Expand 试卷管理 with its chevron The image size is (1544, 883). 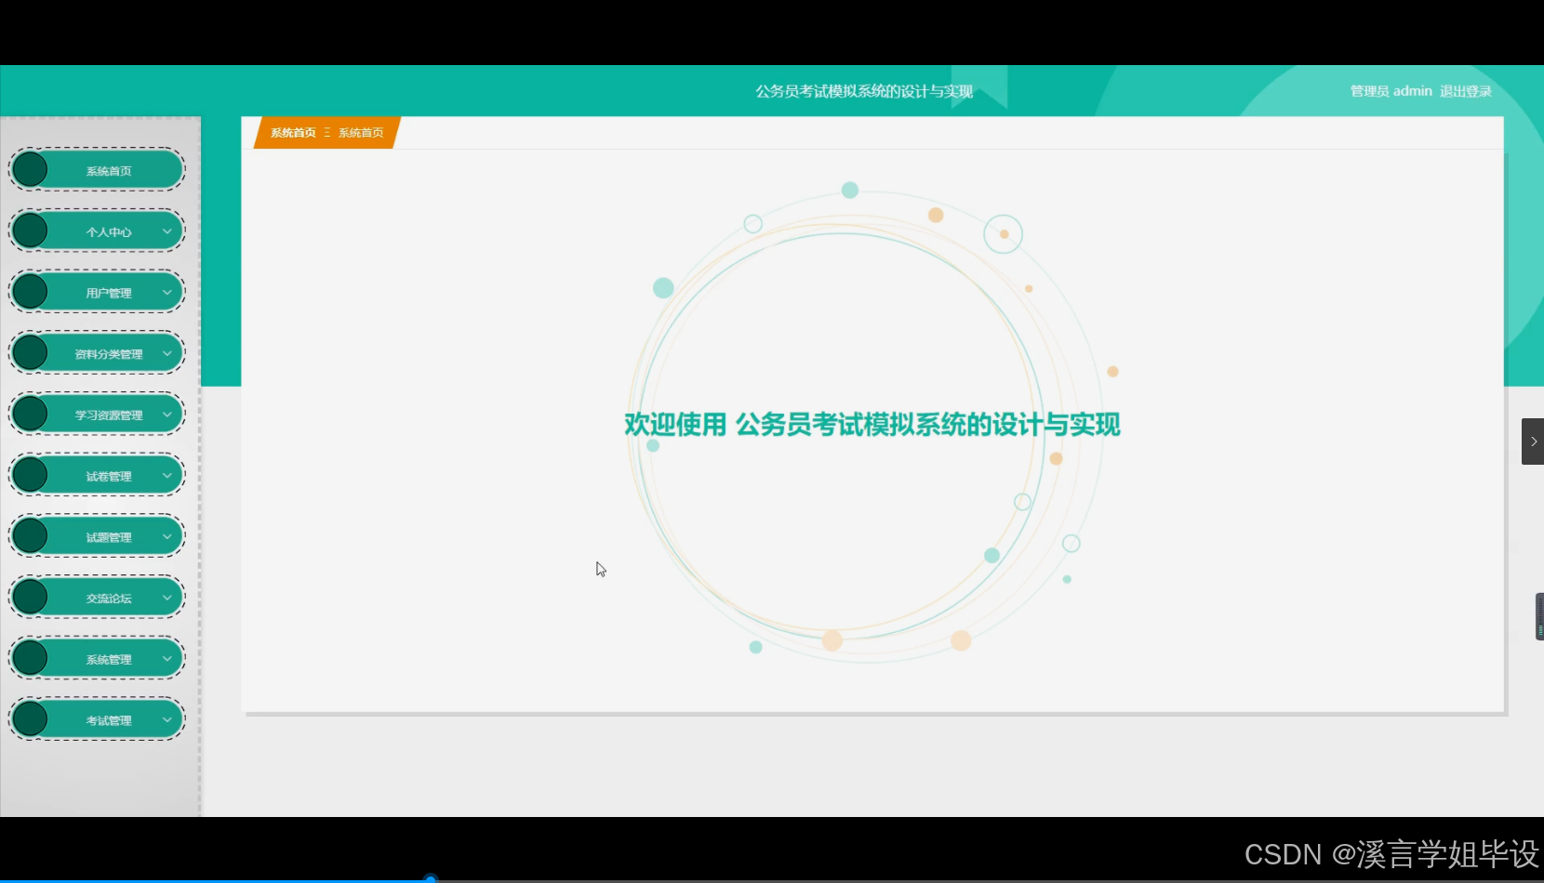(167, 475)
